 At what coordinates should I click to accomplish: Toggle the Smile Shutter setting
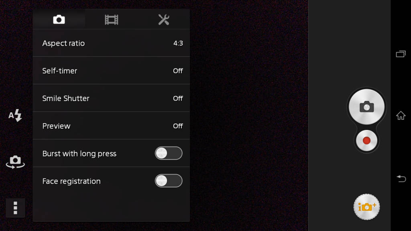point(111,98)
